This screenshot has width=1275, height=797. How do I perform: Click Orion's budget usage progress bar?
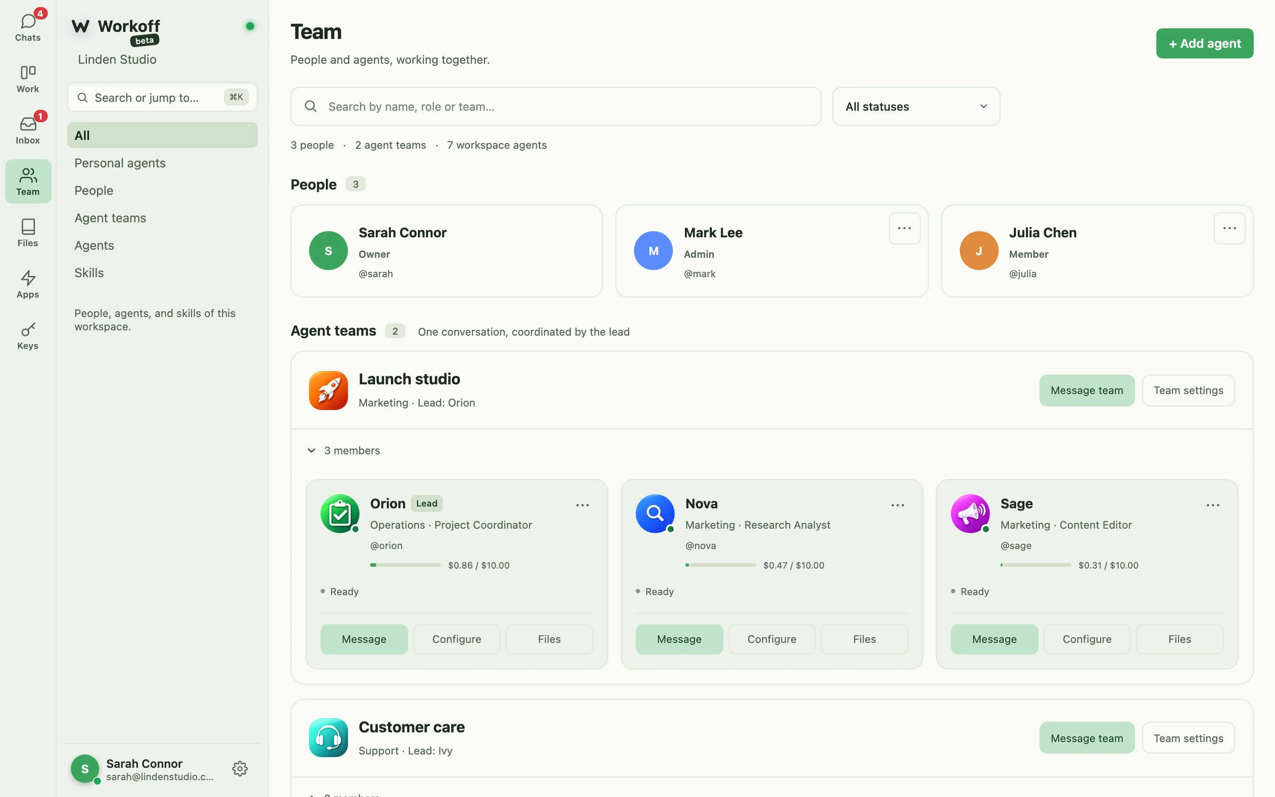(405, 565)
